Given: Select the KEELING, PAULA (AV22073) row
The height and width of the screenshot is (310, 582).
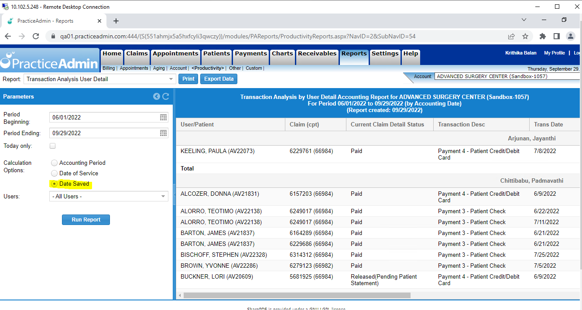Looking at the screenshot, I should tap(379, 154).
